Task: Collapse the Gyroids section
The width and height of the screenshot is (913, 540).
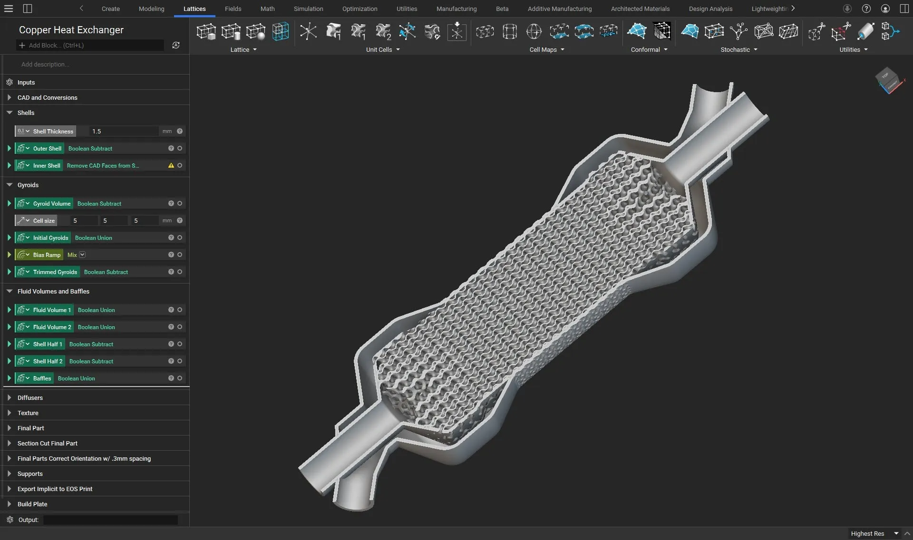Action: [9, 185]
